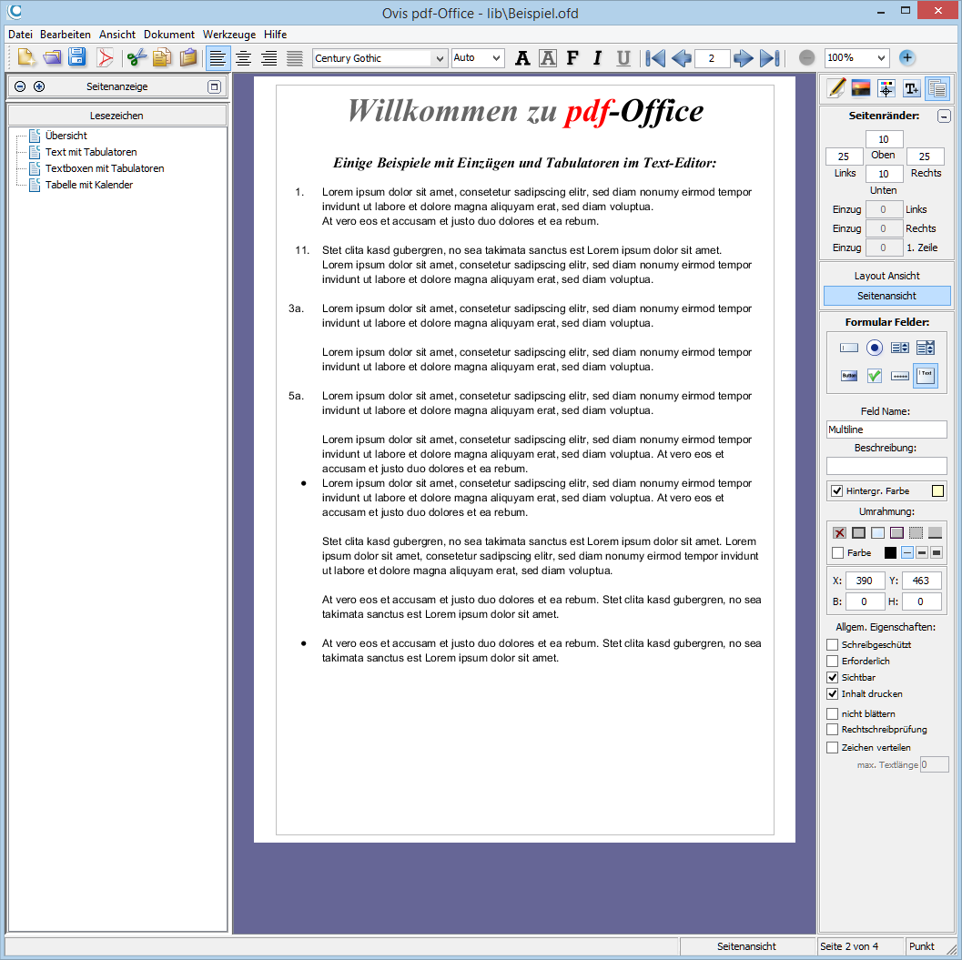Insert a radio button form field
Screen dimensions: 962x960
tap(875, 348)
